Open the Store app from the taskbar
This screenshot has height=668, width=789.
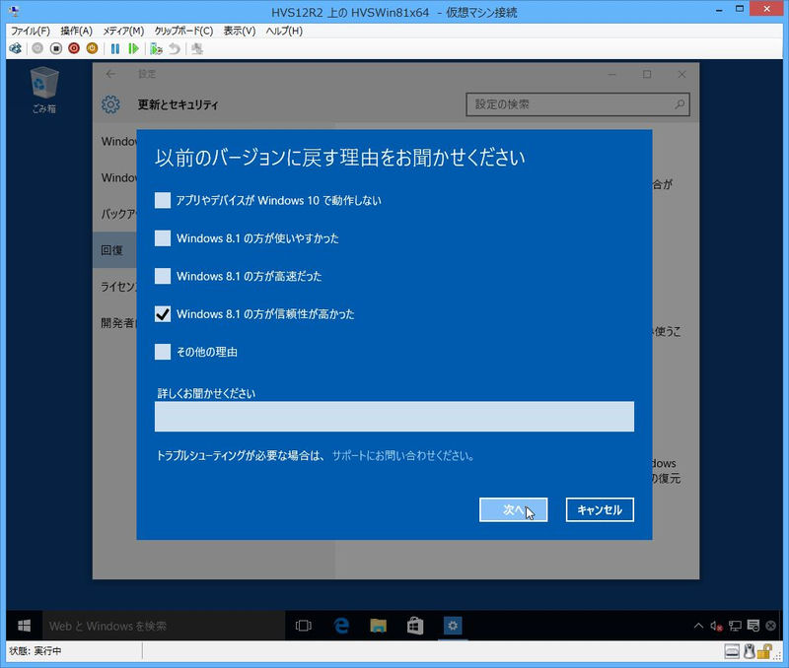415,626
